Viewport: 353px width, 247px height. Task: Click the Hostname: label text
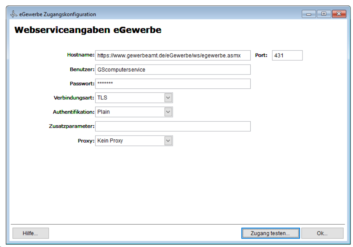(81, 55)
